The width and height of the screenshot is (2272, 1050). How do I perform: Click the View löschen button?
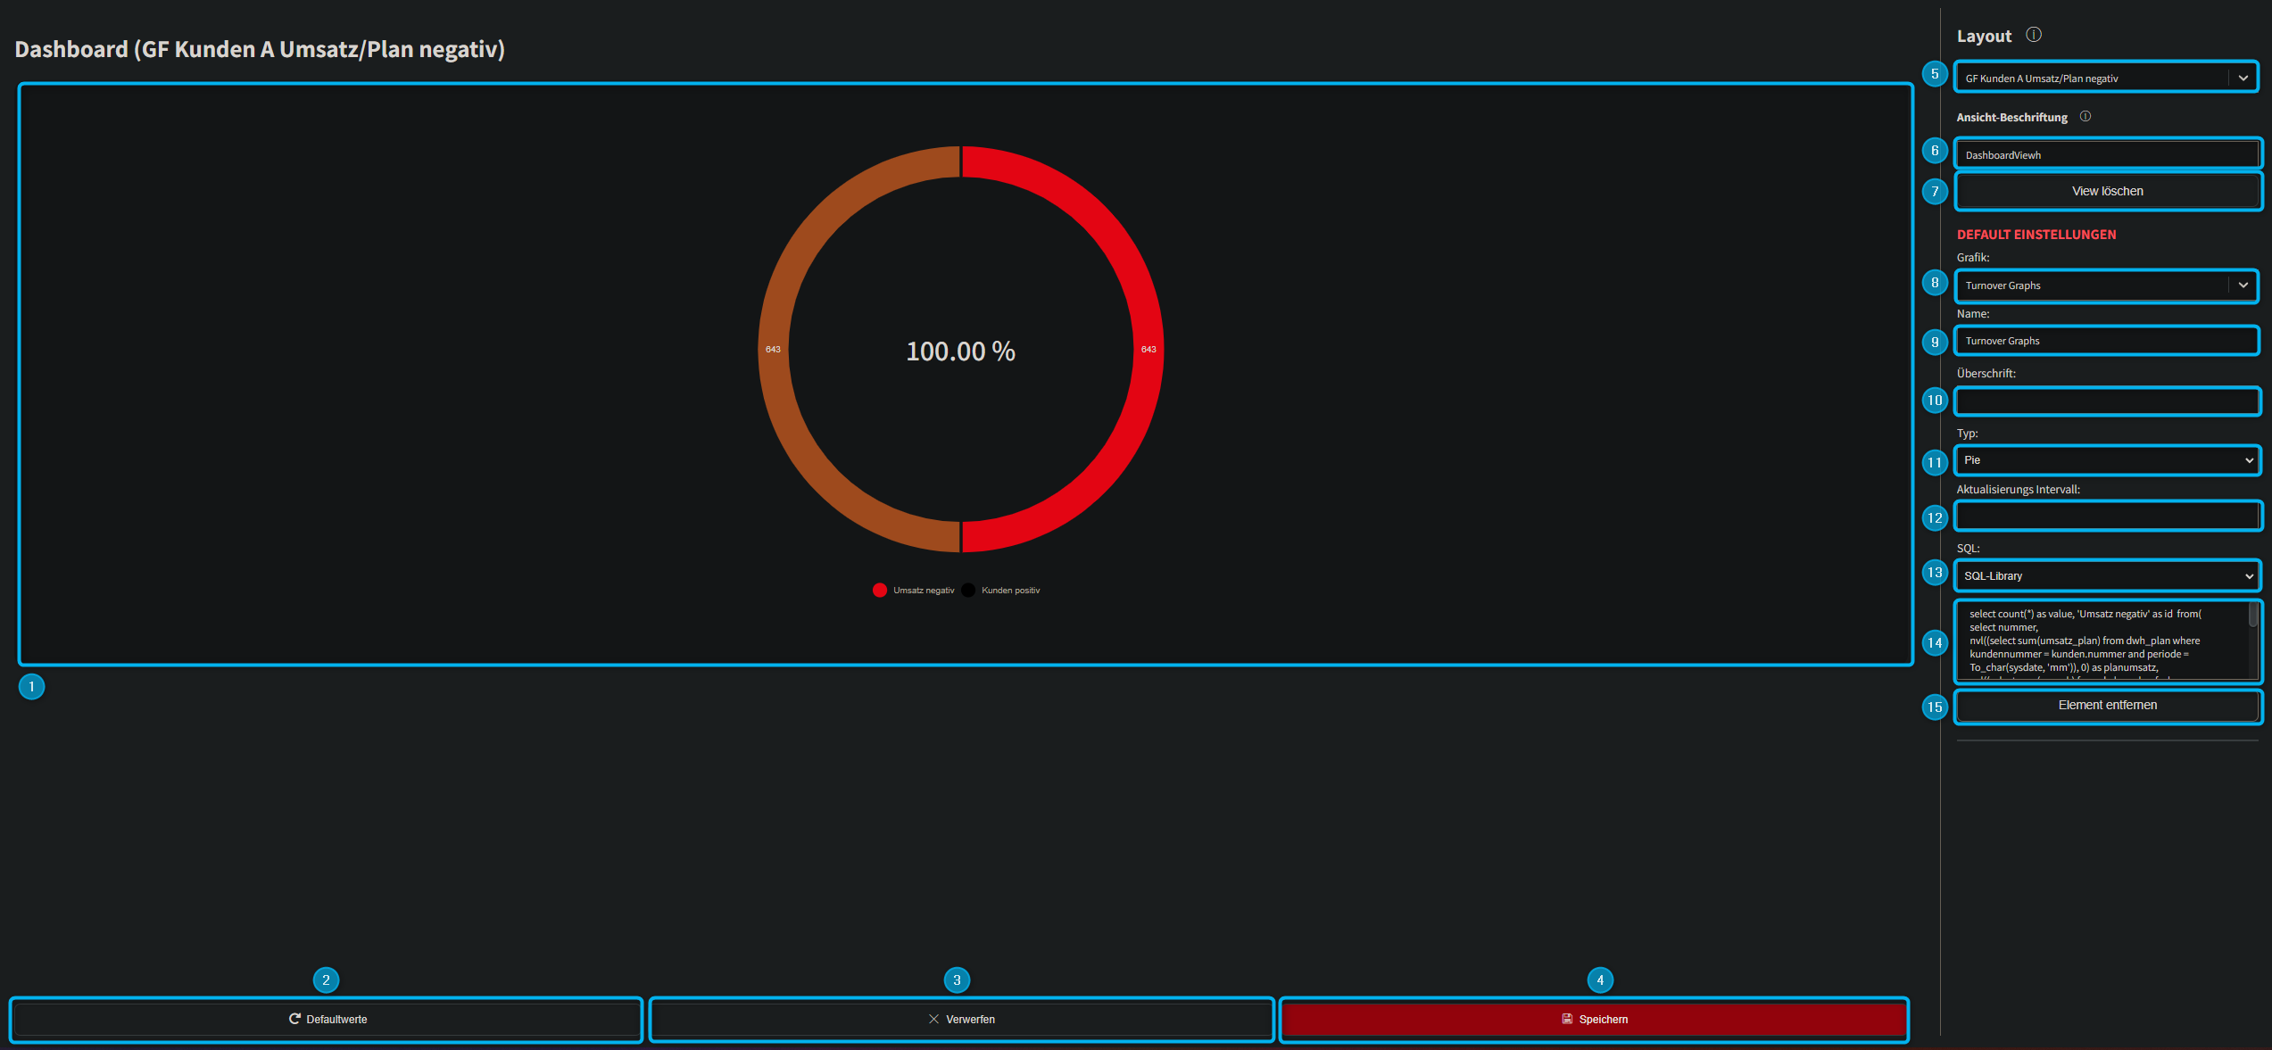(2107, 191)
